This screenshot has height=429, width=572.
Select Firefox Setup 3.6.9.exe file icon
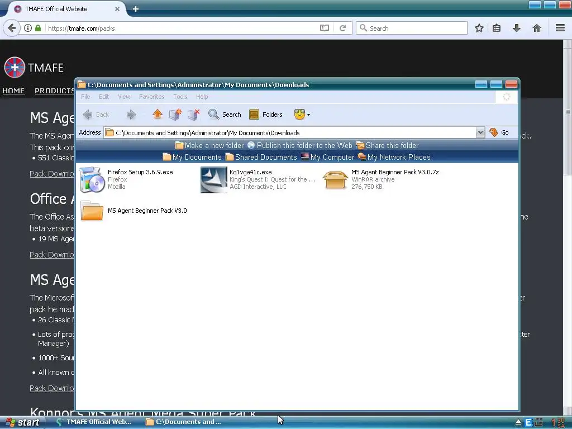pos(91,179)
